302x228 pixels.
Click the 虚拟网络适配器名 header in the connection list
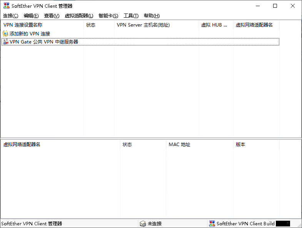256,25
